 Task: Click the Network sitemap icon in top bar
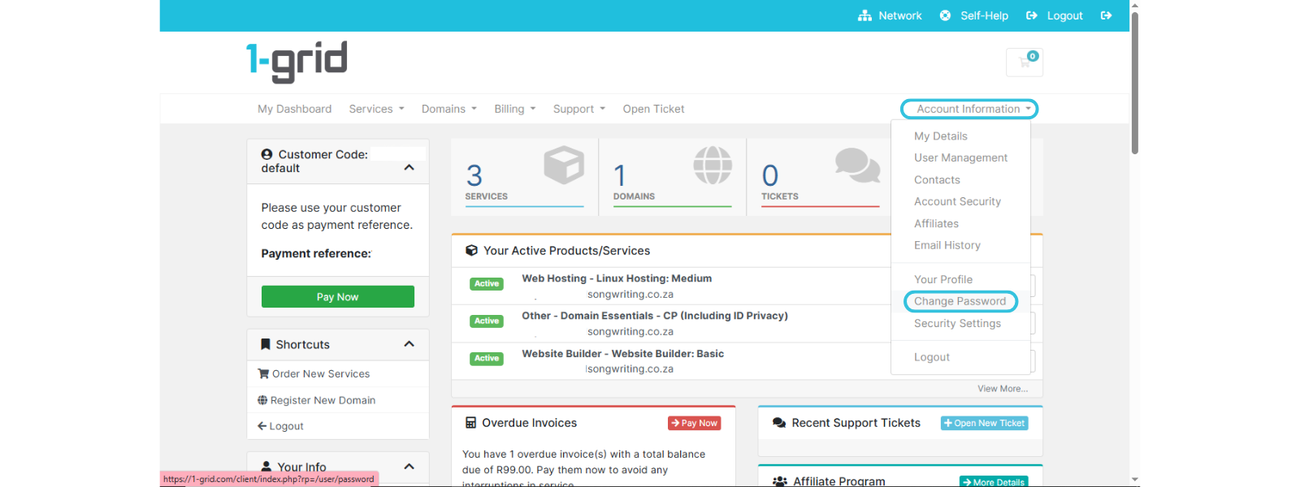864,15
